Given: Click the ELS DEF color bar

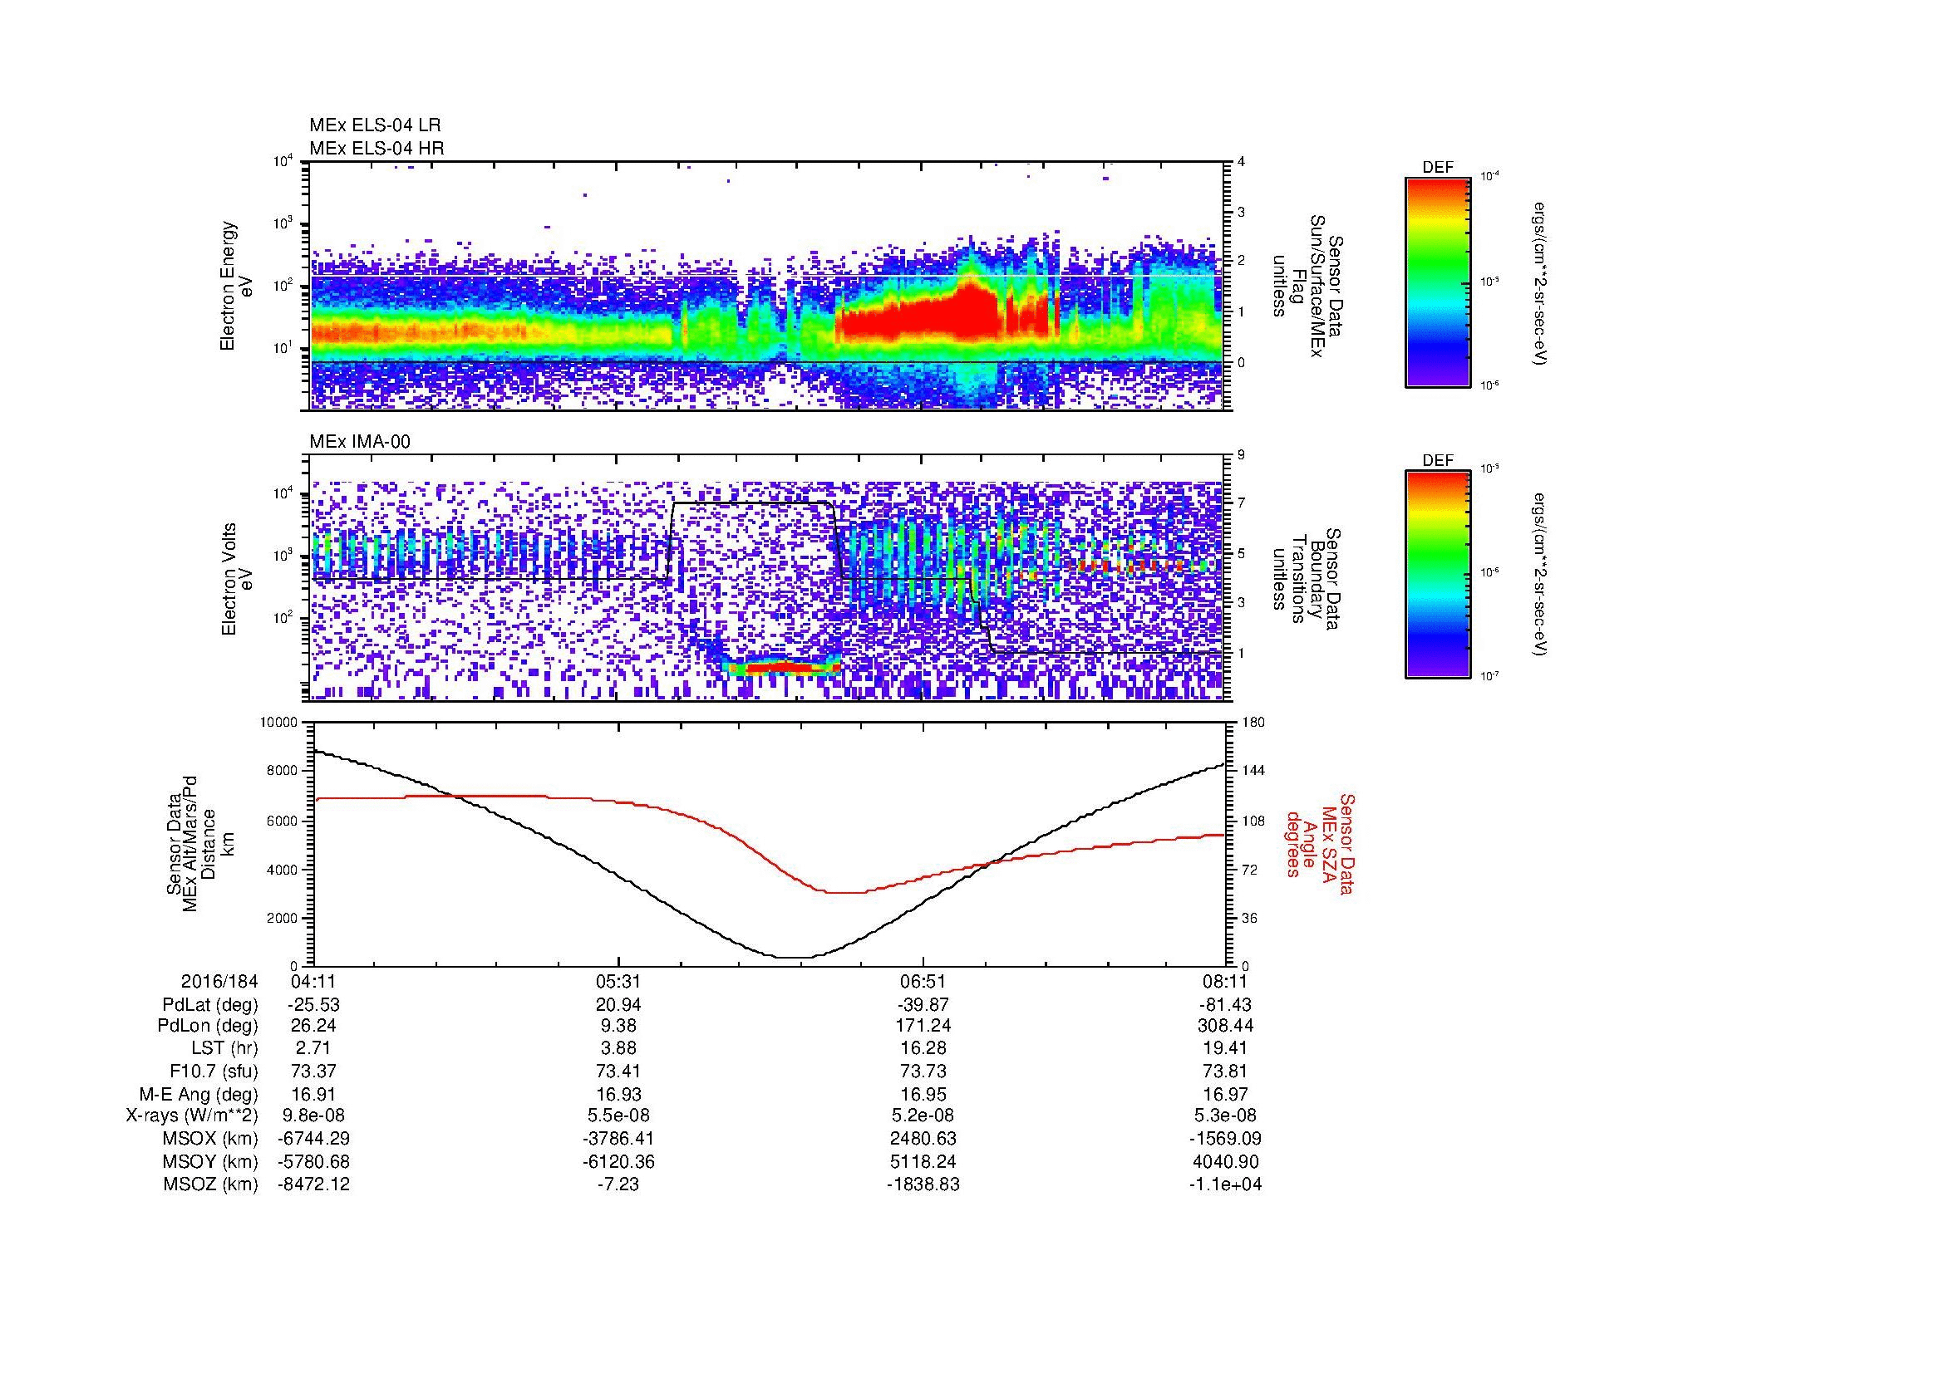Looking at the screenshot, I should 1438,282.
